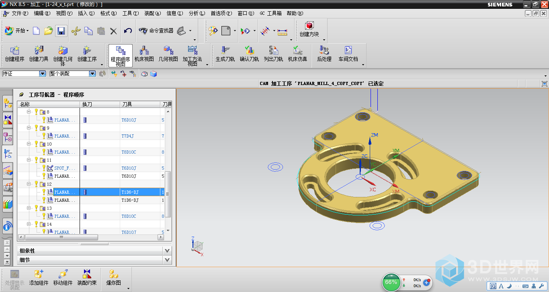Click the keyboard icon in system tray
Screen dimensions: 549x292
525,286
